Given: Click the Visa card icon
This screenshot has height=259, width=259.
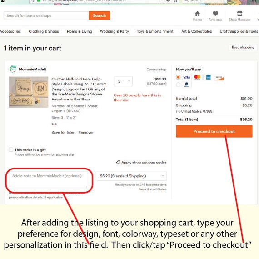Looking at the screenshot, I should 187,77.
